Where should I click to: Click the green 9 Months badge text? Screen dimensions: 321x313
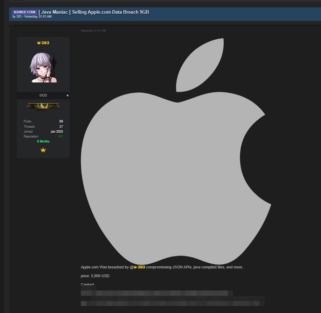[x=43, y=141]
